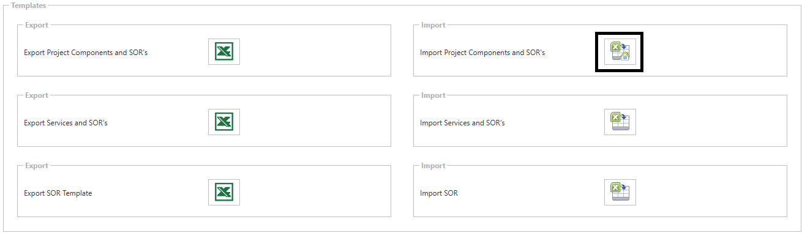802x233 pixels.
Task: Click Excel icon beside Export SOR Template
Action: point(224,192)
